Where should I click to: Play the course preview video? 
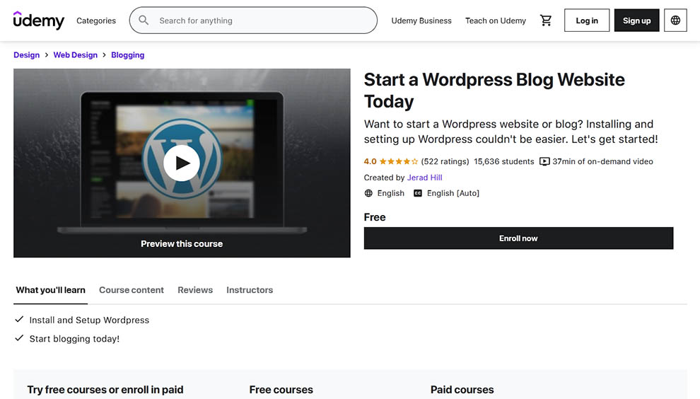tap(182, 163)
